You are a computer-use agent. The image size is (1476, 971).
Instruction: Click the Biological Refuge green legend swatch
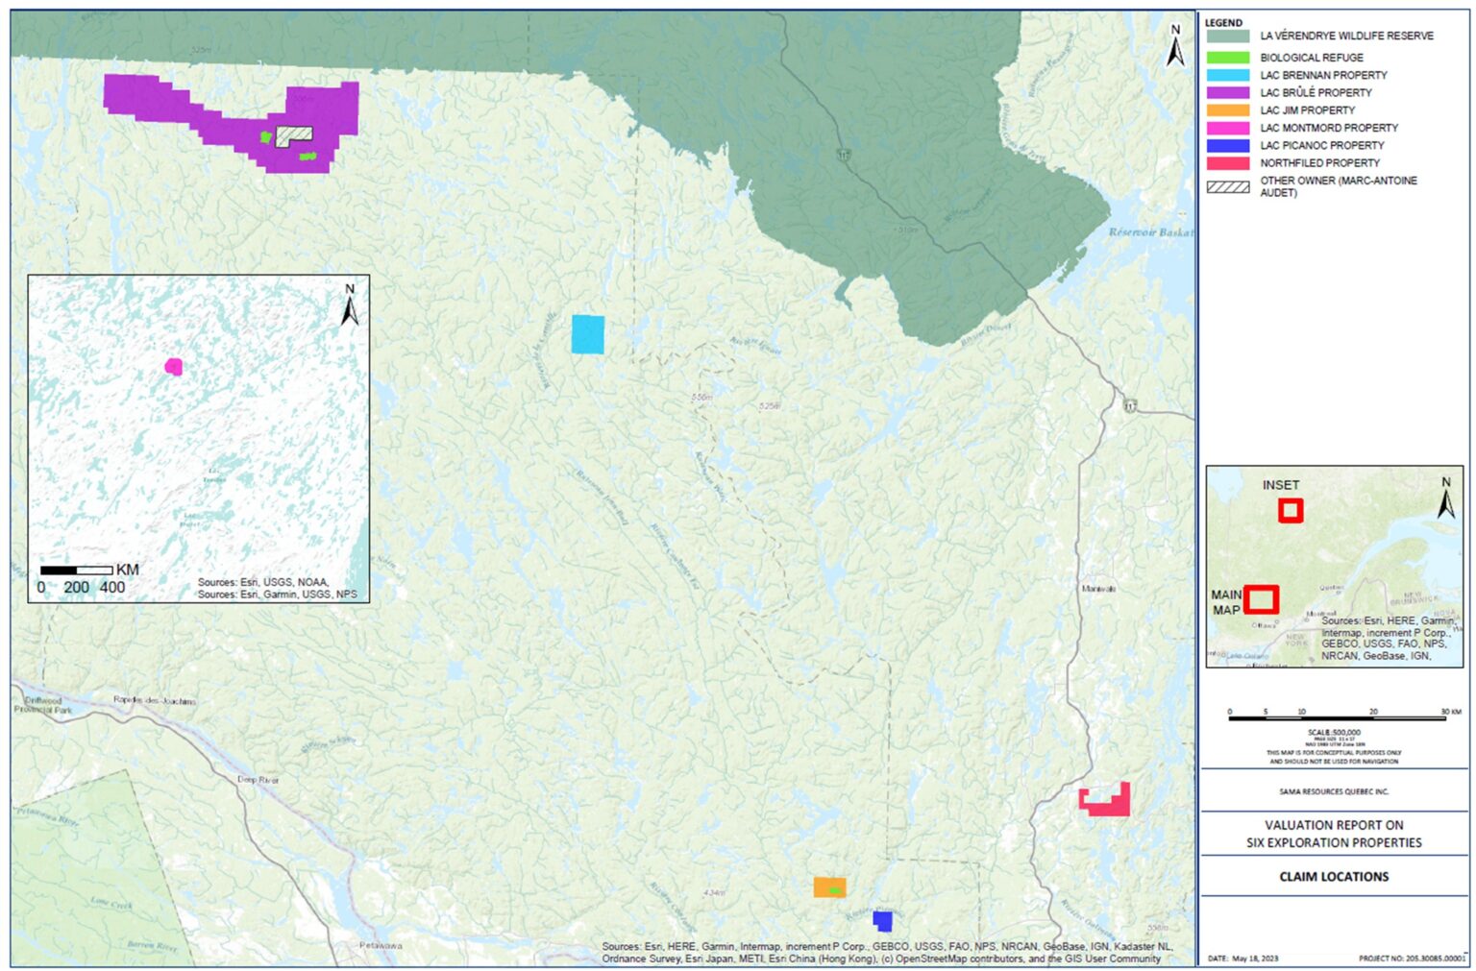[1228, 58]
